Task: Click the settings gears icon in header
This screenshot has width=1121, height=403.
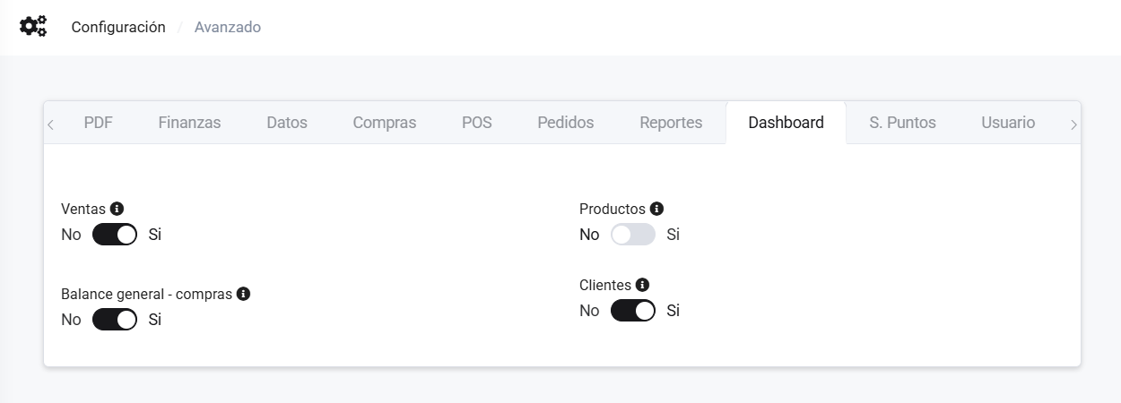Action: [x=33, y=27]
